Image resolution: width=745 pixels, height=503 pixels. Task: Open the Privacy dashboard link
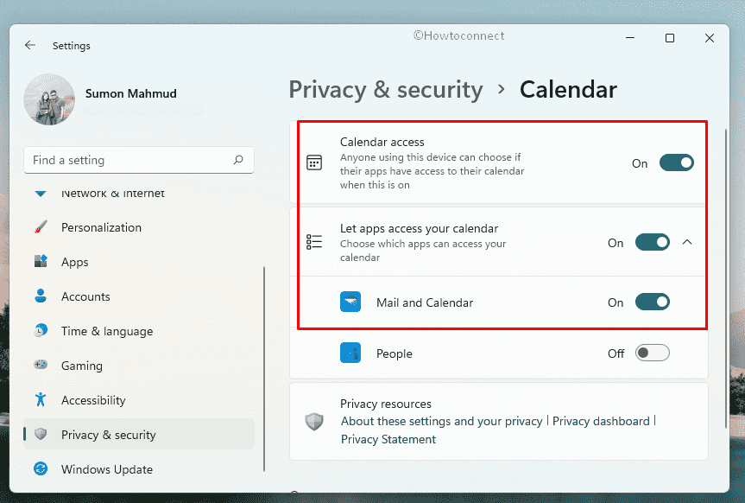point(601,421)
